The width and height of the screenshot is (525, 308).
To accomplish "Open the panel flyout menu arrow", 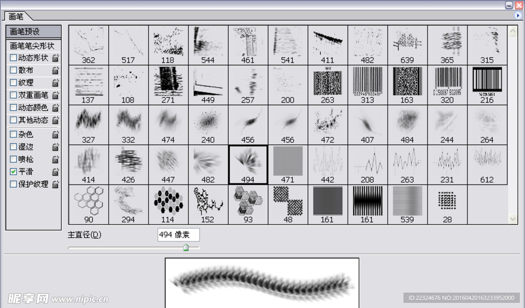I will [518, 15].
